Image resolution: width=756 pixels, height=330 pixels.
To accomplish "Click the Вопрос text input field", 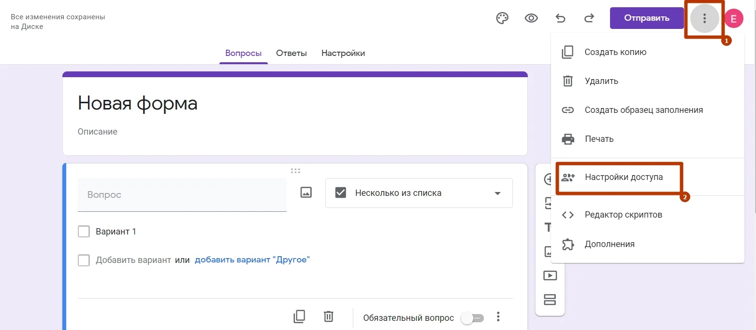I will tap(182, 195).
